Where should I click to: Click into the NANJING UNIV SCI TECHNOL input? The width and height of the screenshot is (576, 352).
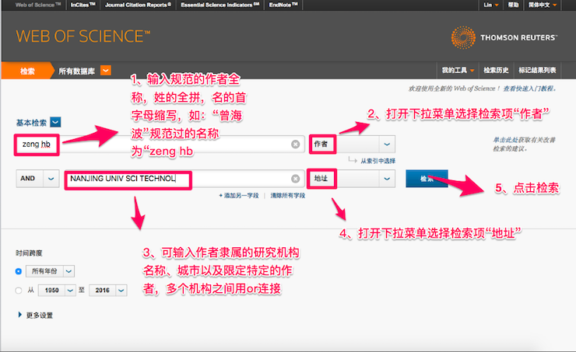pos(184,179)
